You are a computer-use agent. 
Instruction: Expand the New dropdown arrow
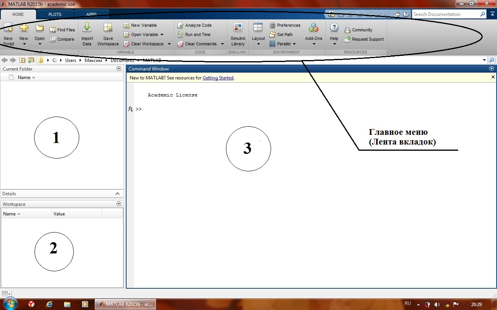point(24,44)
